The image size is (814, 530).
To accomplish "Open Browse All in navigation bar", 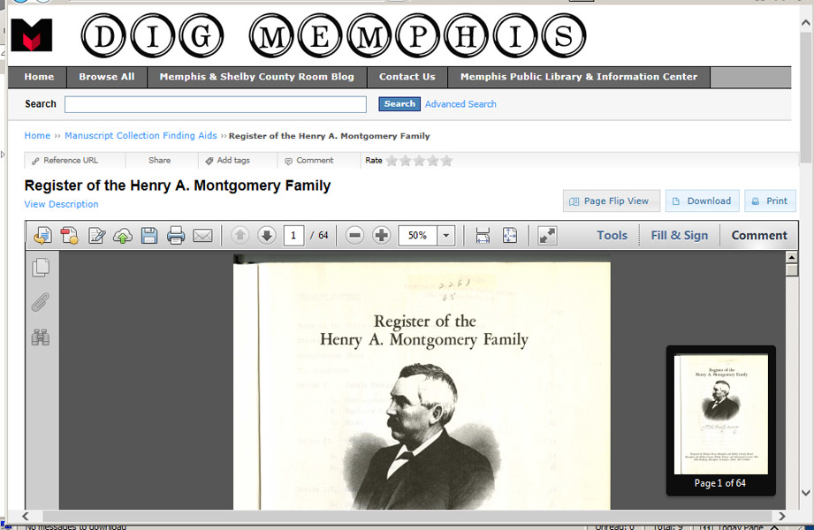I will (106, 77).
